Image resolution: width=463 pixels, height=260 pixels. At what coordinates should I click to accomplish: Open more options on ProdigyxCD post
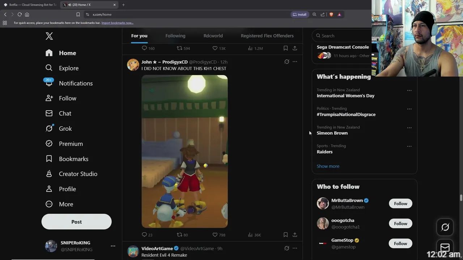pos(295,62)
